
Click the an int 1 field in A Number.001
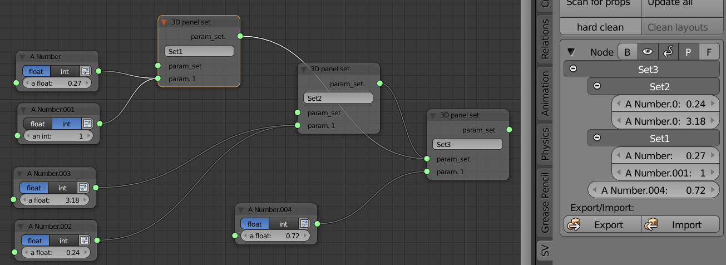coord(58,136)
